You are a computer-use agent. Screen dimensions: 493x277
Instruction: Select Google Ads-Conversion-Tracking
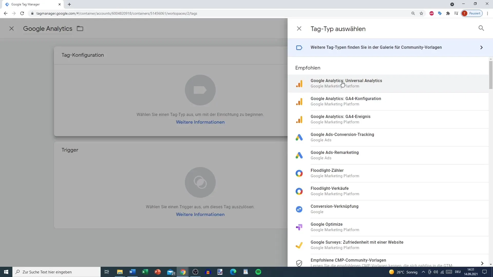tap(388, 137)
